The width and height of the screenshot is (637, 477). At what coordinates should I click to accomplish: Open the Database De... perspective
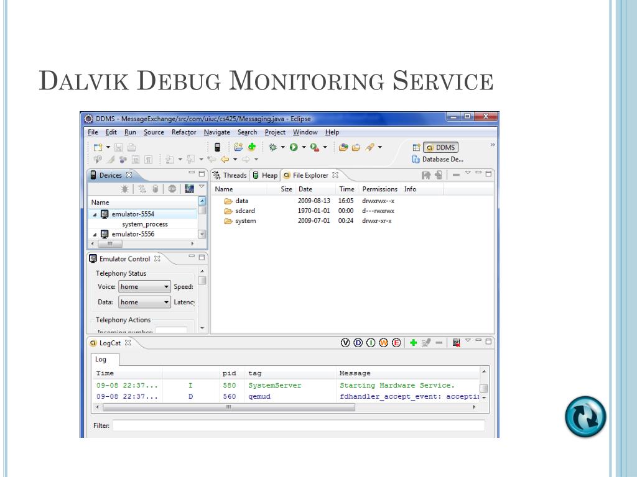437,160
